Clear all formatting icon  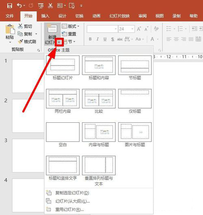[156, 29]
